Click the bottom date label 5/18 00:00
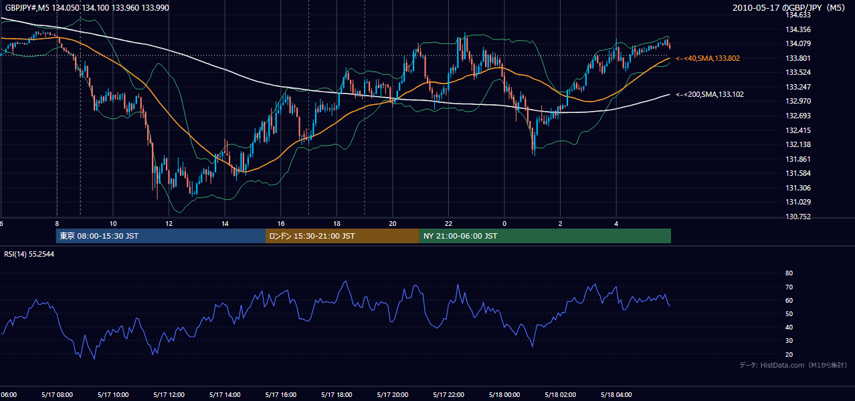The image size is (855, 401). (504, 394)
